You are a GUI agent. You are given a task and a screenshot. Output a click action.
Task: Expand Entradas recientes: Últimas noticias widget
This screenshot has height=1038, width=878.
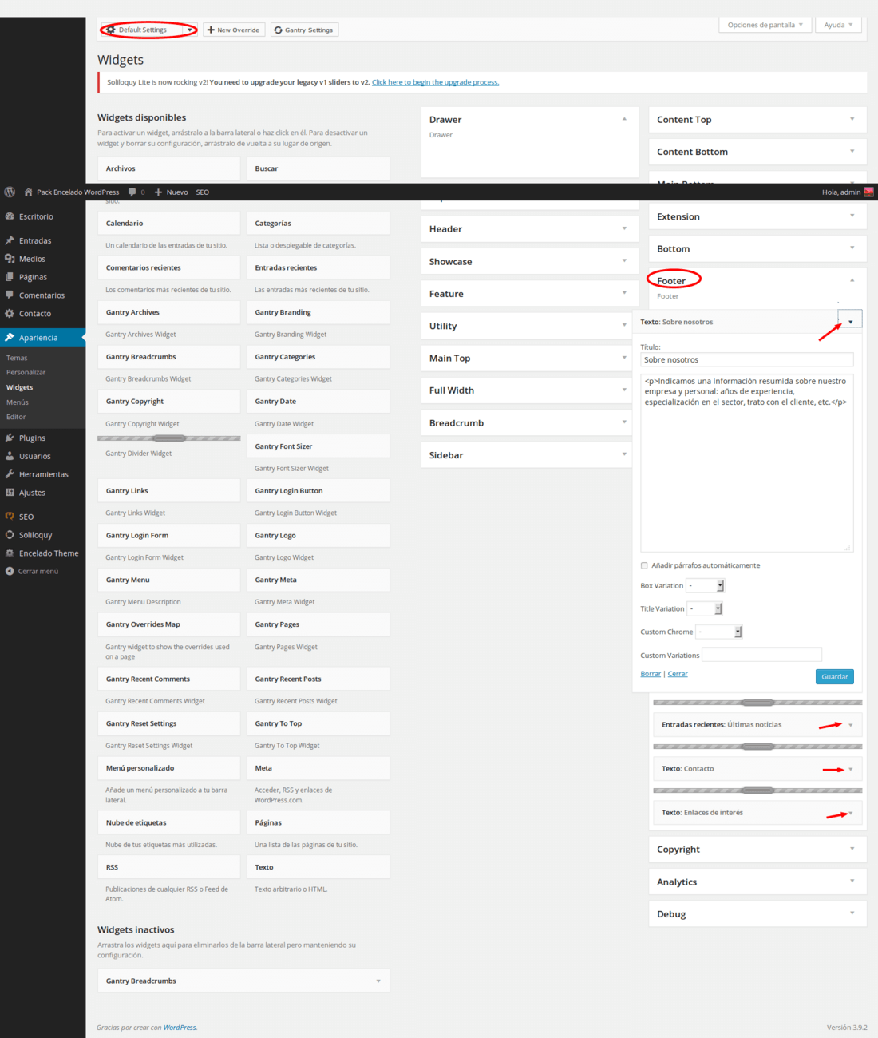[x=851, y=724]
